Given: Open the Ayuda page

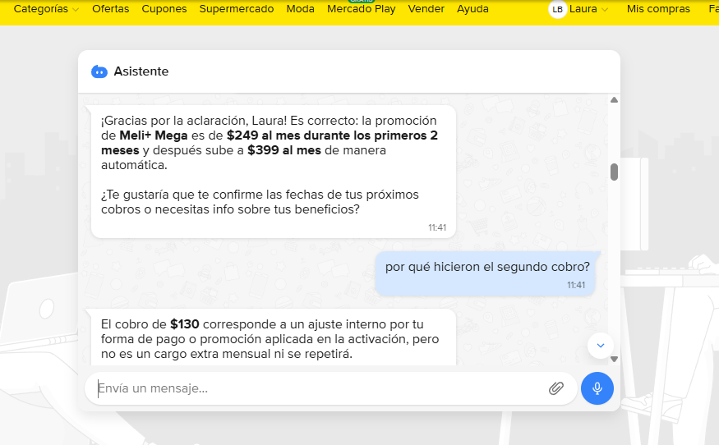Looking at the screenshot, I should pyautogui.click(x=472, y=9).
